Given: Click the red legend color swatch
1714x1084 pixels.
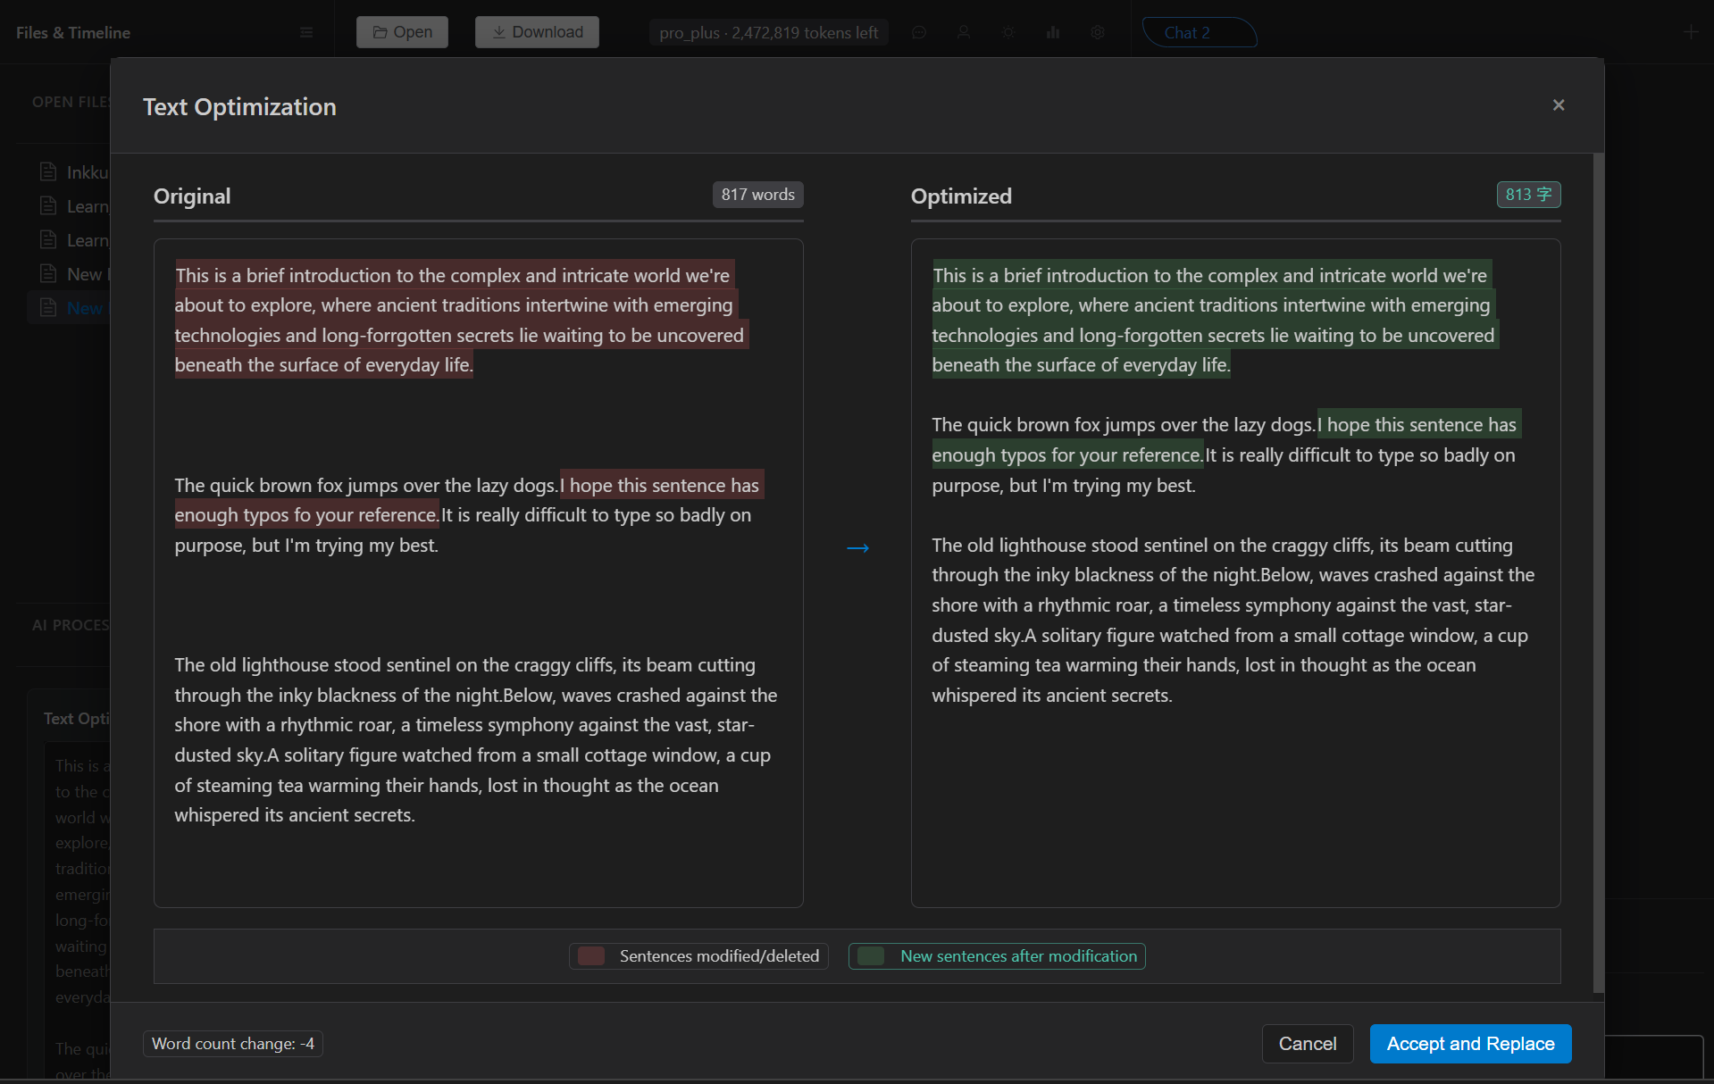Looking at the screenshot, I should tap(589, 955).
